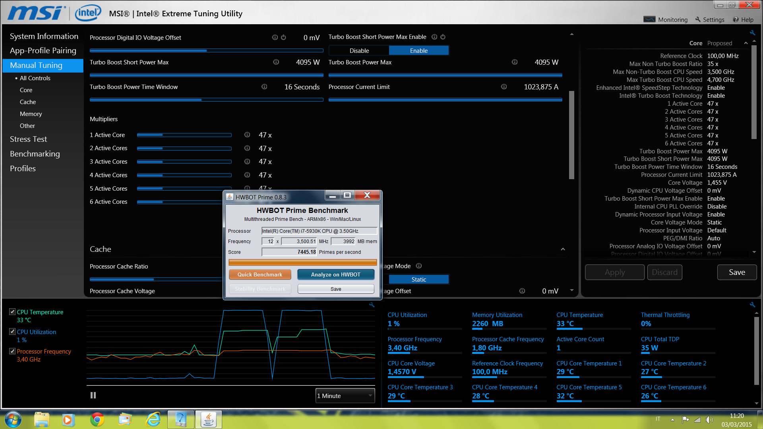Show info for Processor Current Limit
Screen dimensions: 763x429
(x=504, y=87)
